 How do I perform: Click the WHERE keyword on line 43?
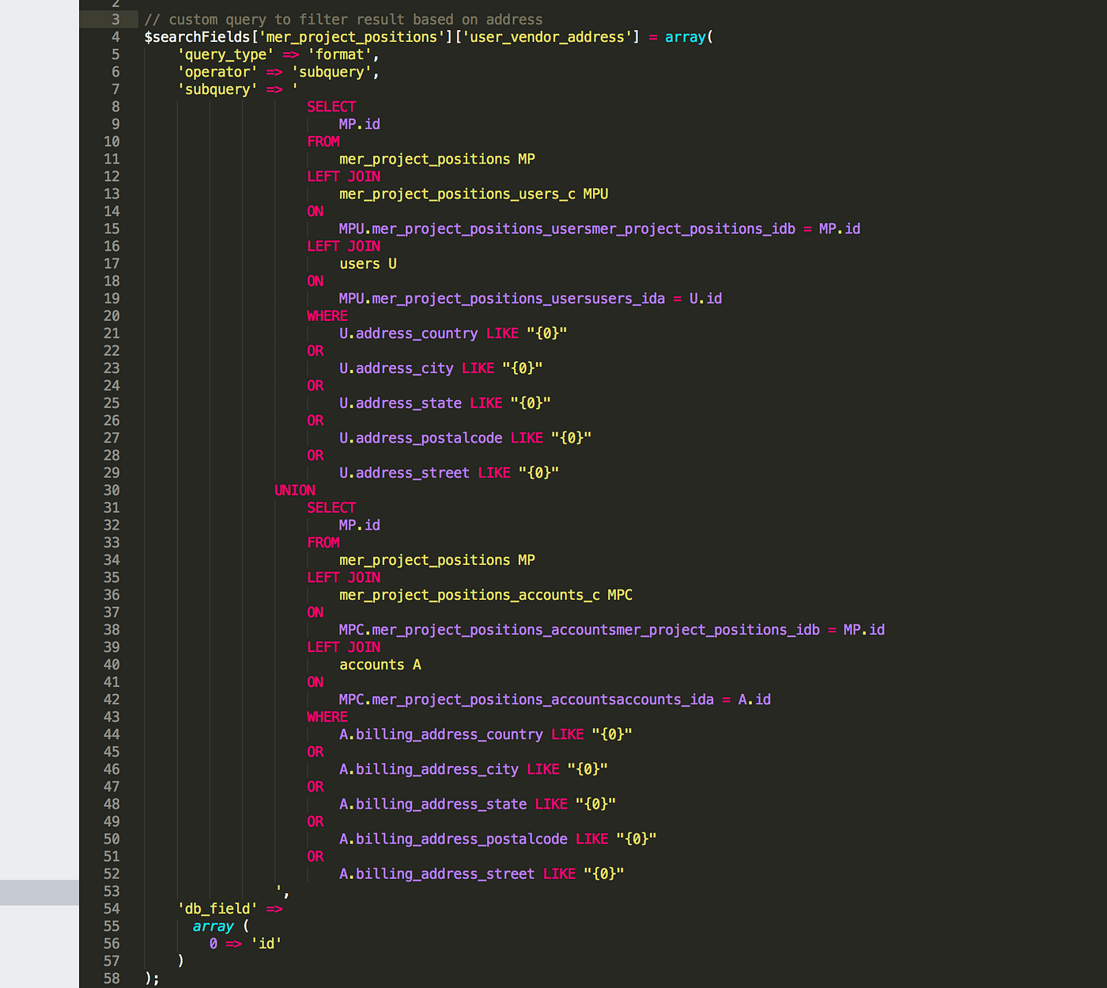coord(327,717)
